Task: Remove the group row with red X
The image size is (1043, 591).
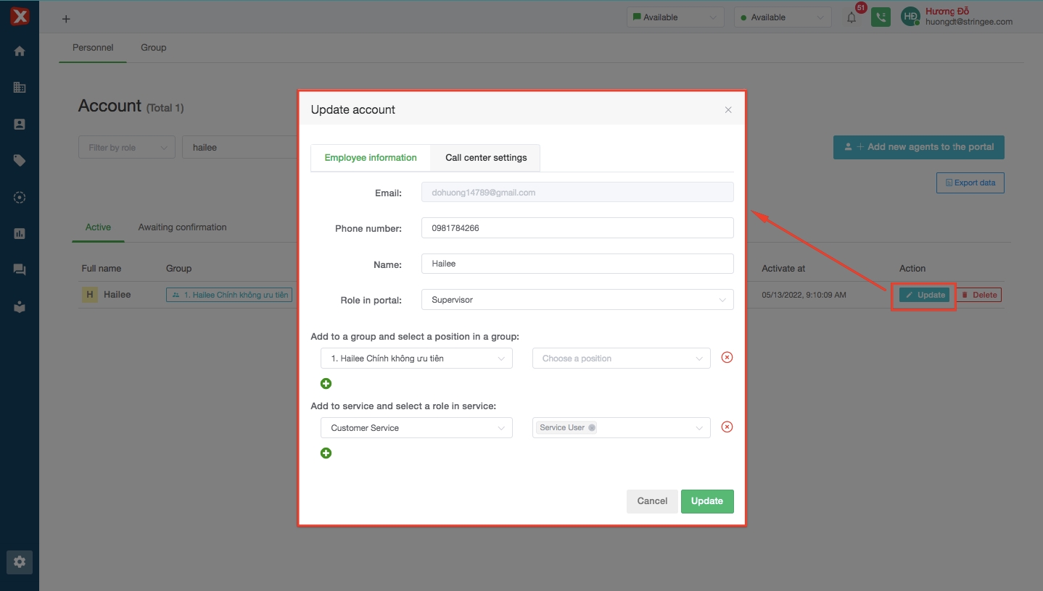Action: click(x=727, y=357)
